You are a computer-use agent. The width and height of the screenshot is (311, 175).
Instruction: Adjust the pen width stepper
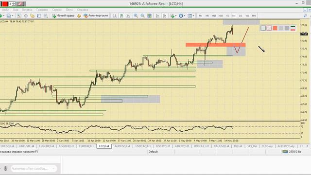click(14, 4)
